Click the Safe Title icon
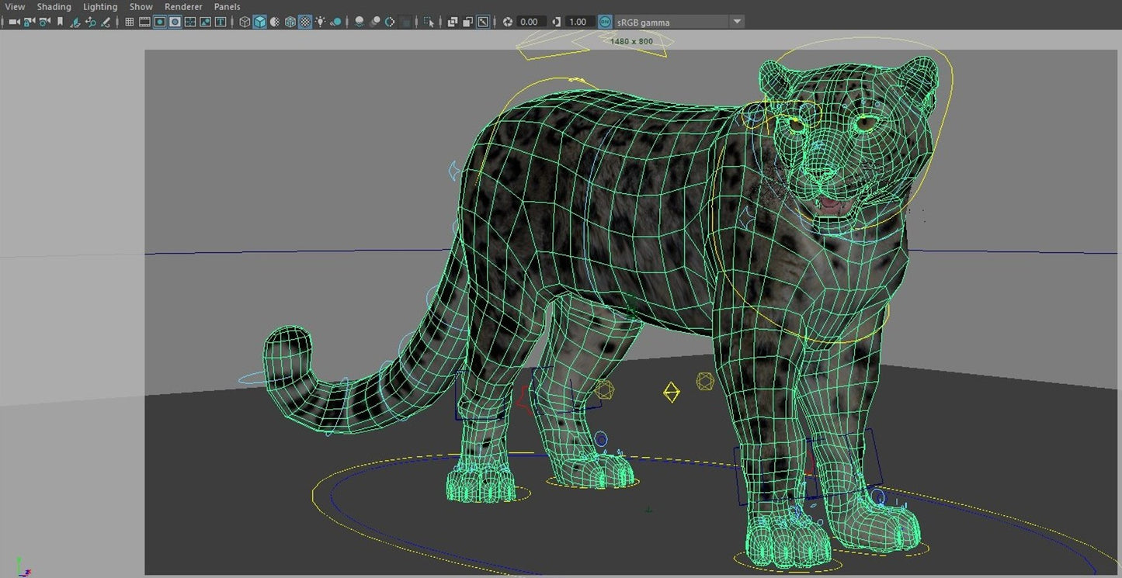Screen dimensions: 1122x578 click(x=220, y=22)
